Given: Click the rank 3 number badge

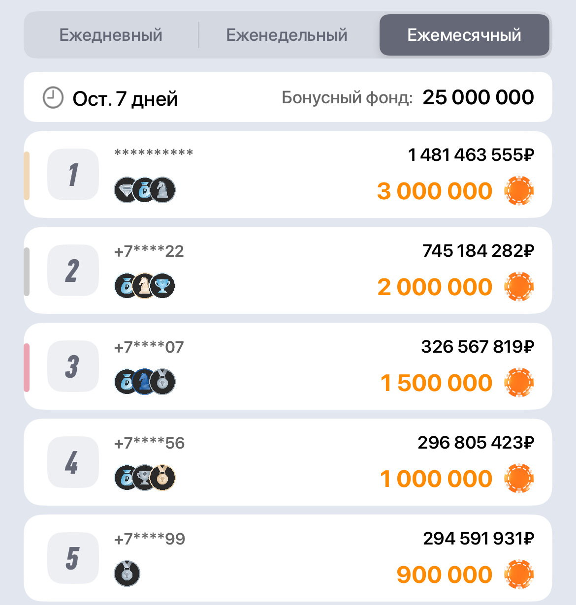Looking at the screenshot, I should (x=73, y=366).
